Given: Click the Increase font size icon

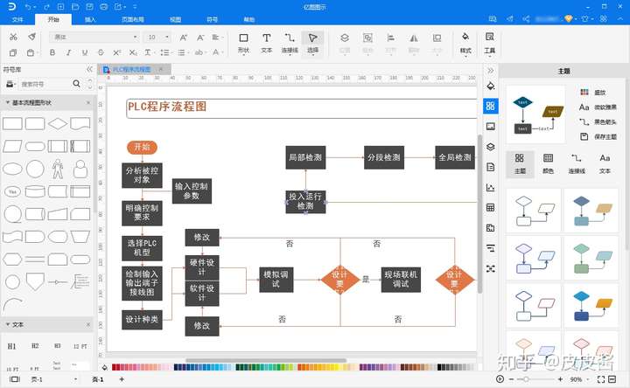Looking at the screenshot, I should pyautogui.click(x=184, y=38).
